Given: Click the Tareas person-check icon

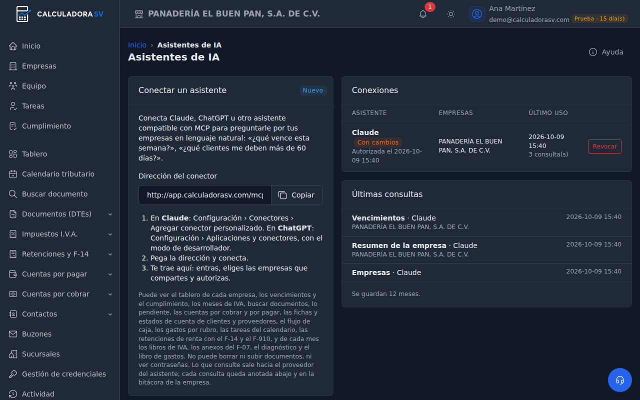Looking at the screenshot, I should pos(13,106).
